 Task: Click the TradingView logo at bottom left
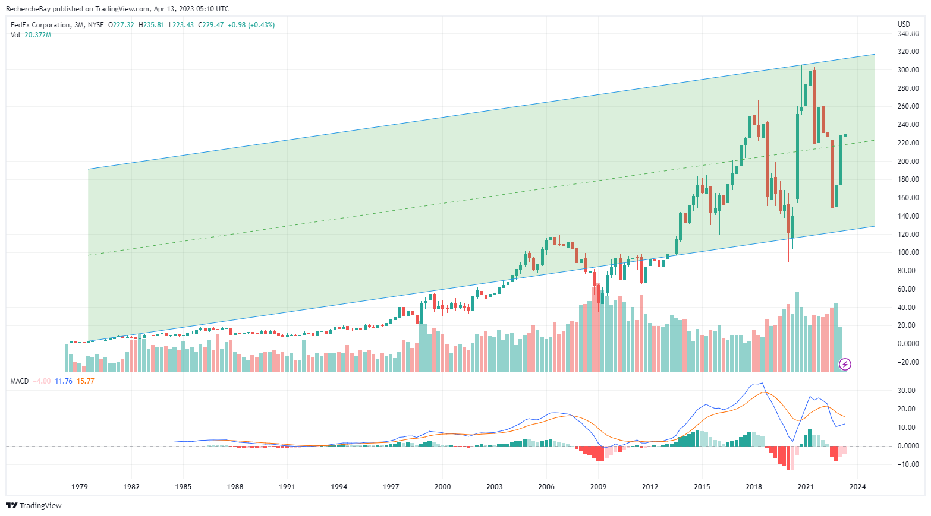click(x=34, y=505)
